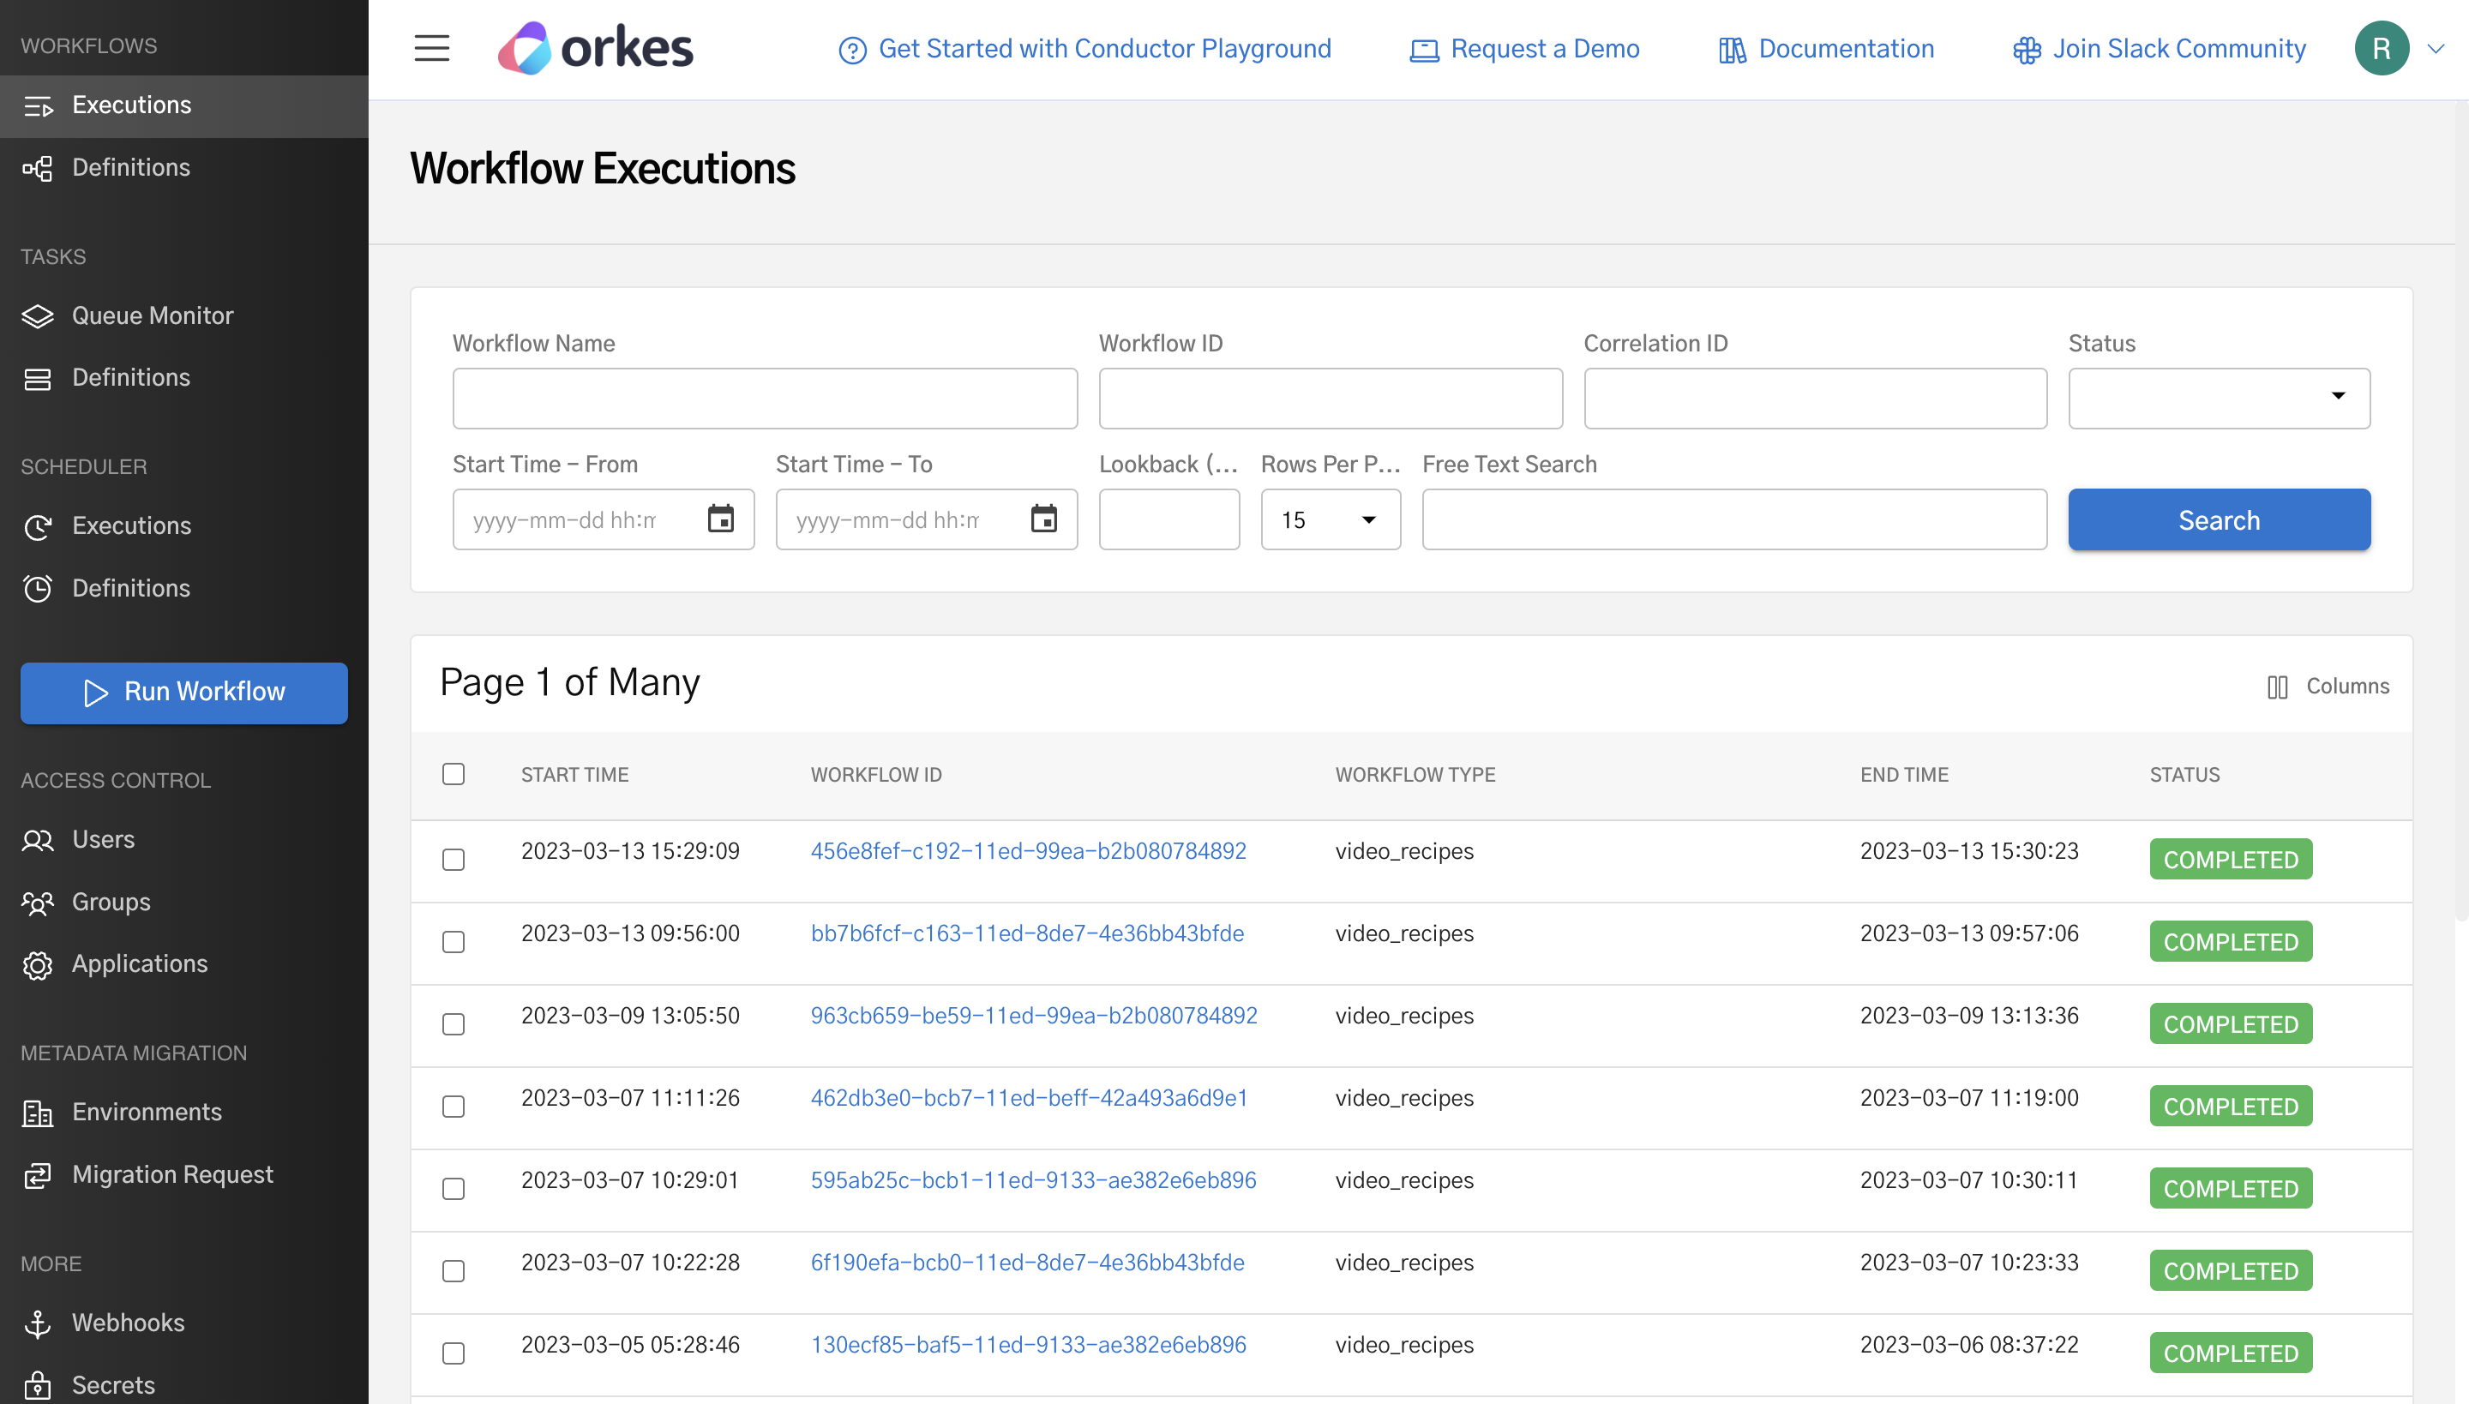The height and width of the screenshot is (1404, 2469).
Task: Open the Rows Per Page dropdown
Action: pos(1330,519)
